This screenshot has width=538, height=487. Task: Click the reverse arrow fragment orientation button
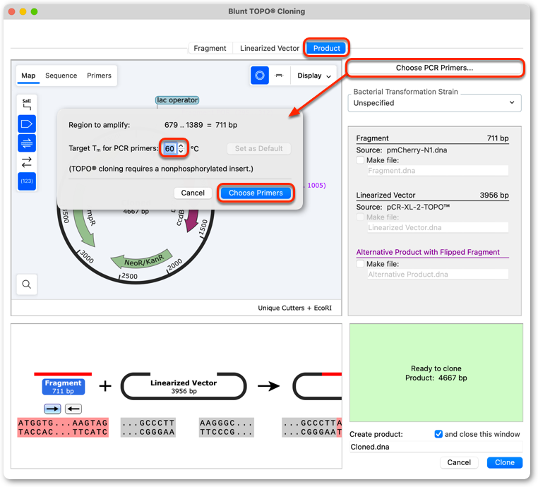click(x=73, y=409)
